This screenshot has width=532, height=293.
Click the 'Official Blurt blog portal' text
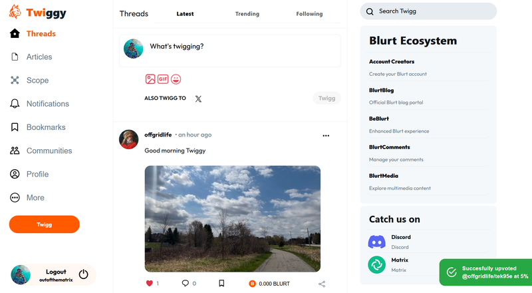(396, 103)
